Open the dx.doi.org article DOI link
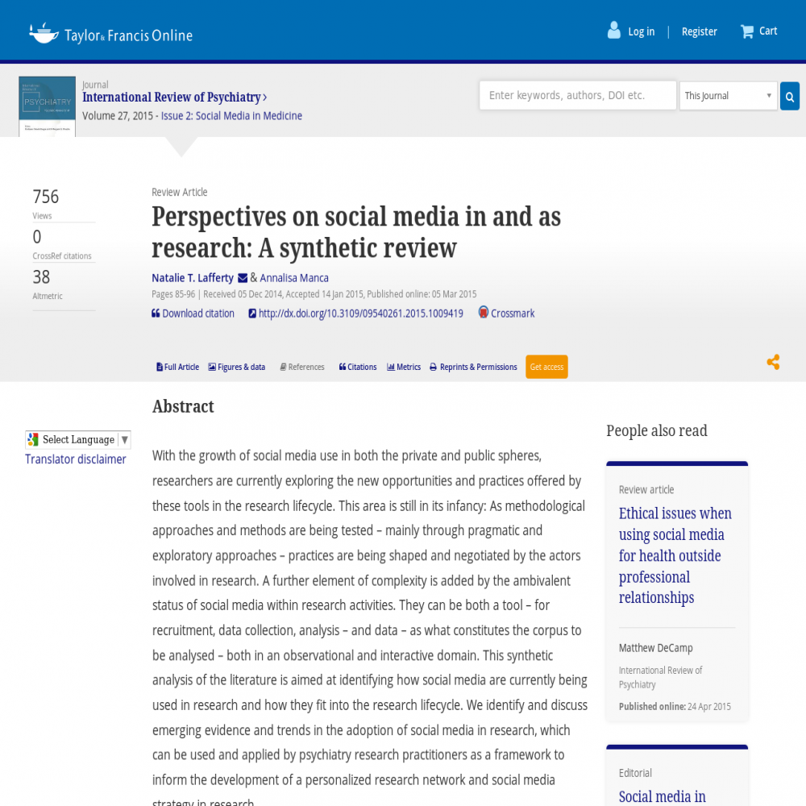Image resolution: width=806 pixels, height=806 pixels. 361,314
